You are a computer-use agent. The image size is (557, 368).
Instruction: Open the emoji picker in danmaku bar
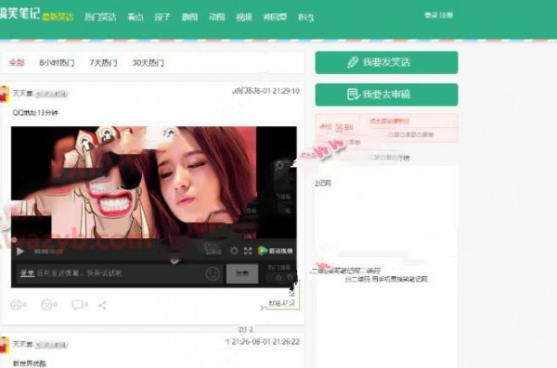click(x=213, y=273)
